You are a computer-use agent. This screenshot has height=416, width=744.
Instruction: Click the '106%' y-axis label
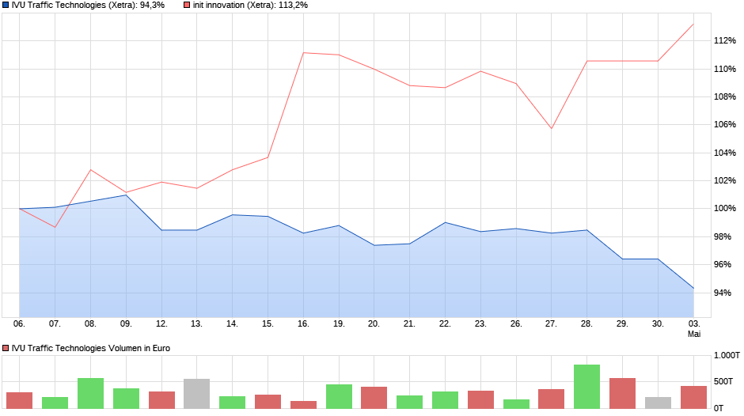pos(725,124)
